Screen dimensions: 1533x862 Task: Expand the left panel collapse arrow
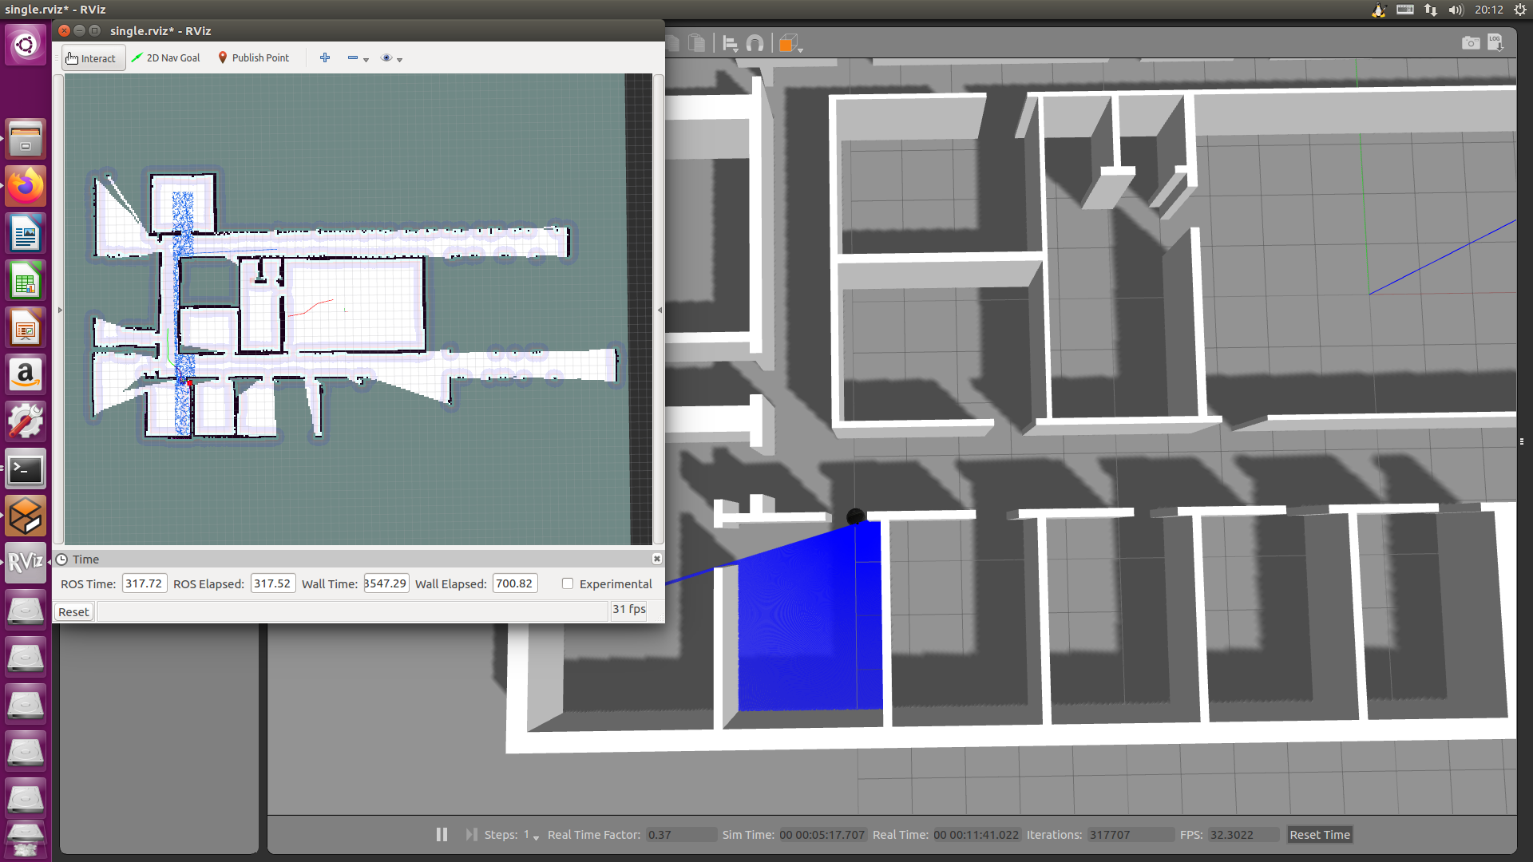(x=60, y=310)
